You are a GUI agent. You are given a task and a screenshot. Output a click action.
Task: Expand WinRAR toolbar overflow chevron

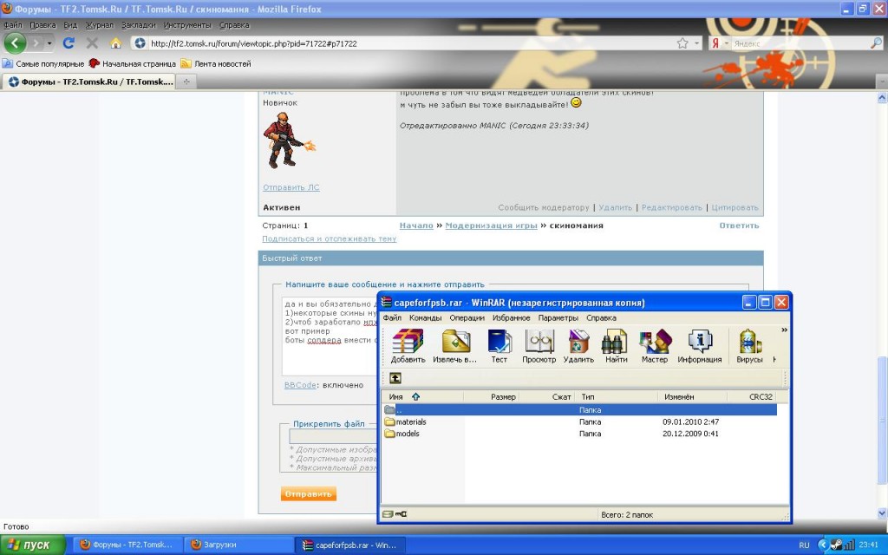pyautogui.click(x=784, y=330)
